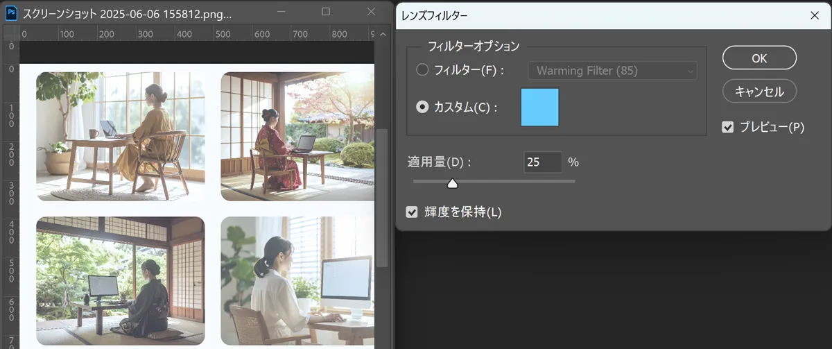This screenshot has width=832, height=349.
Task: Toggle the プレビュー(P) checkbox
Action: [x=727, y=127]
